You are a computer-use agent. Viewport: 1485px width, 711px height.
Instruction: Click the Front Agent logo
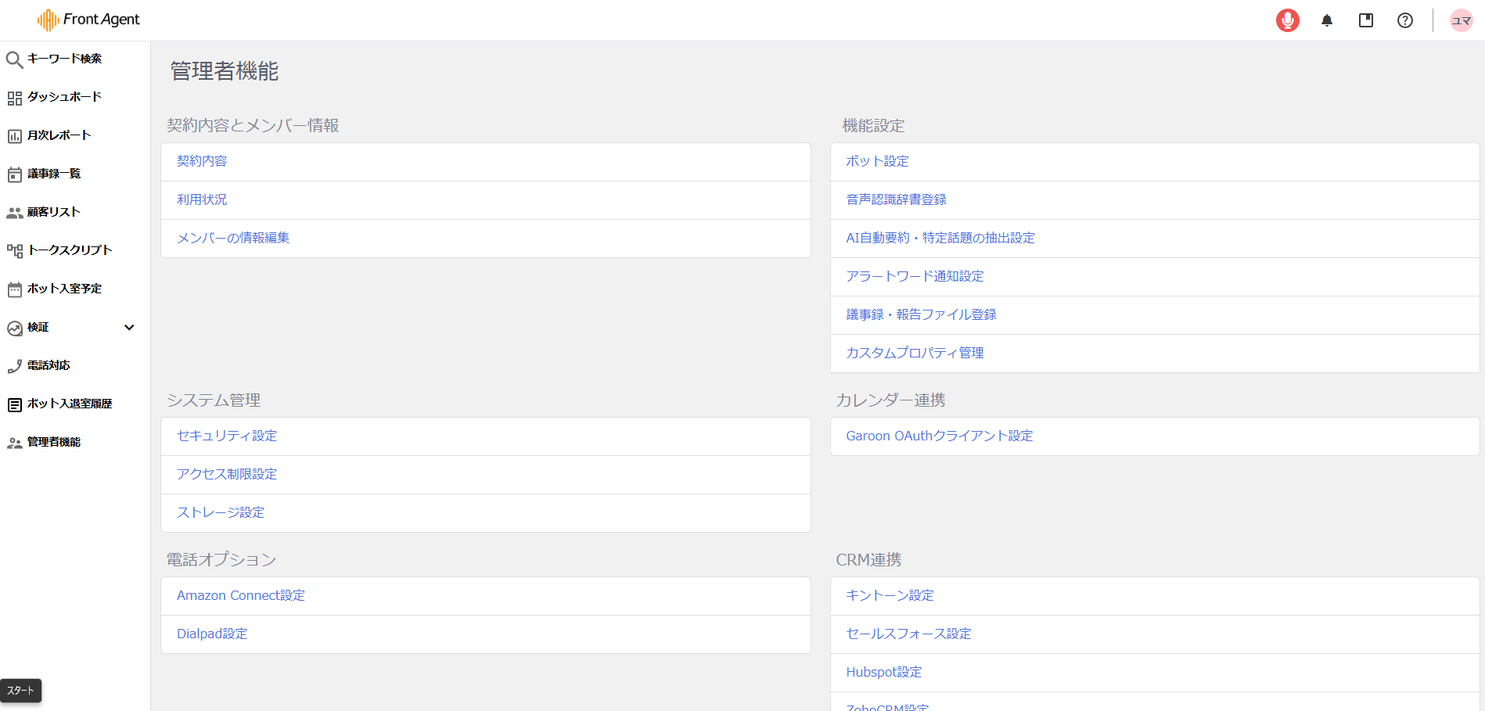click(x=88, y=20)
